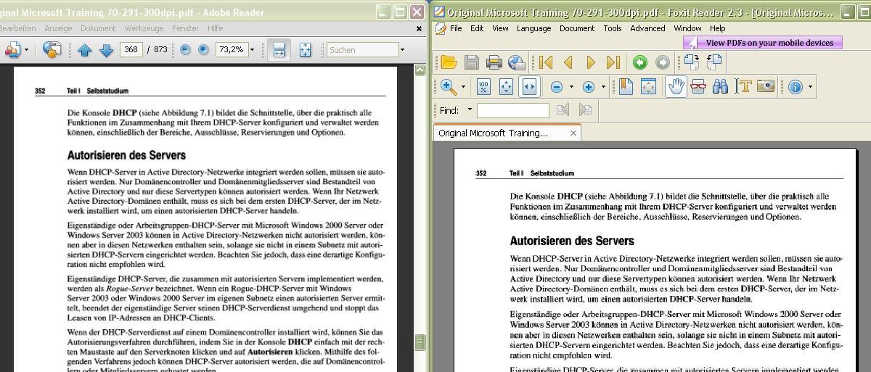This screenshot has height=372, width=871.
Task: Expand the zoom out minus dropdown arrow
Action: (571, 87)
